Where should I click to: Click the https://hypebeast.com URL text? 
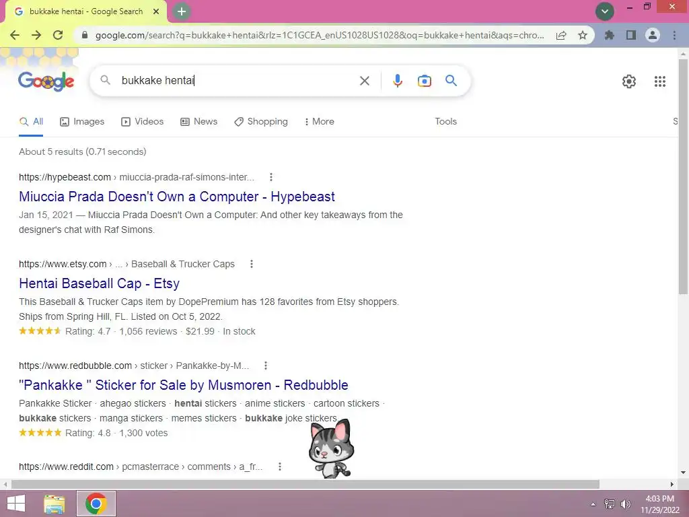tap(65, 177)
